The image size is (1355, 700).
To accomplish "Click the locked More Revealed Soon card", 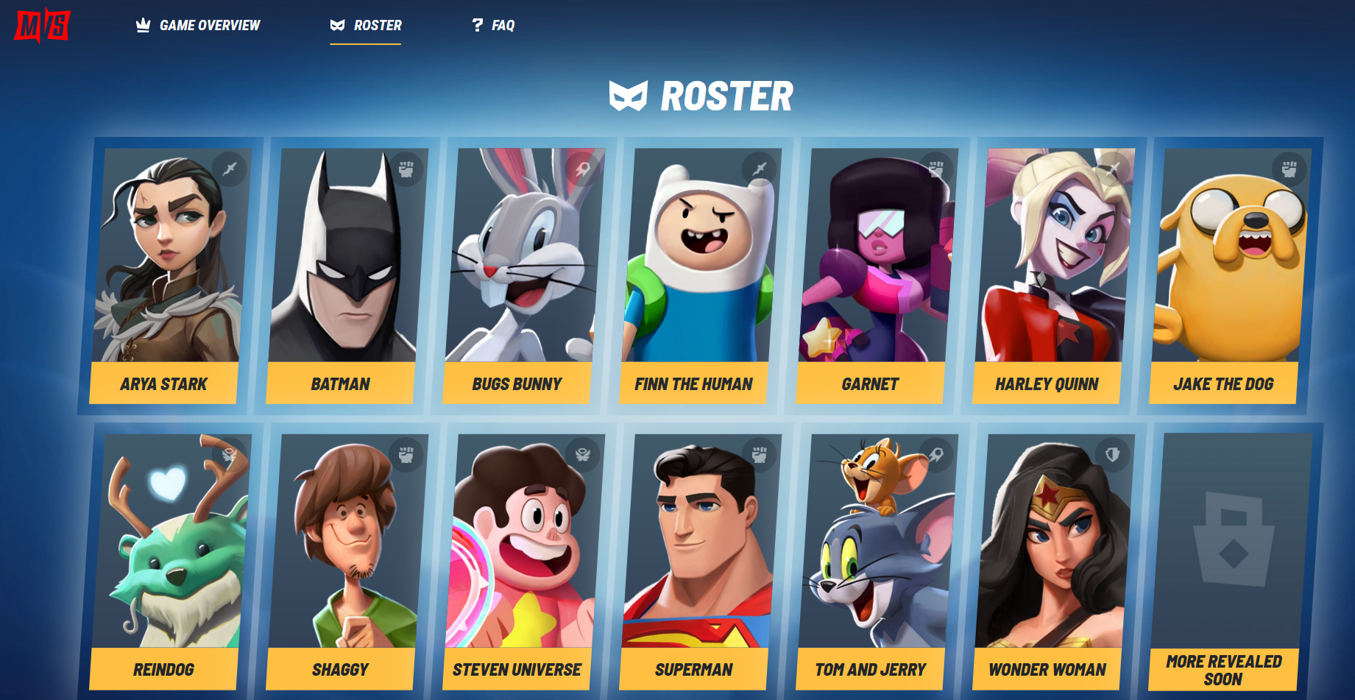I will [1231, 561].
